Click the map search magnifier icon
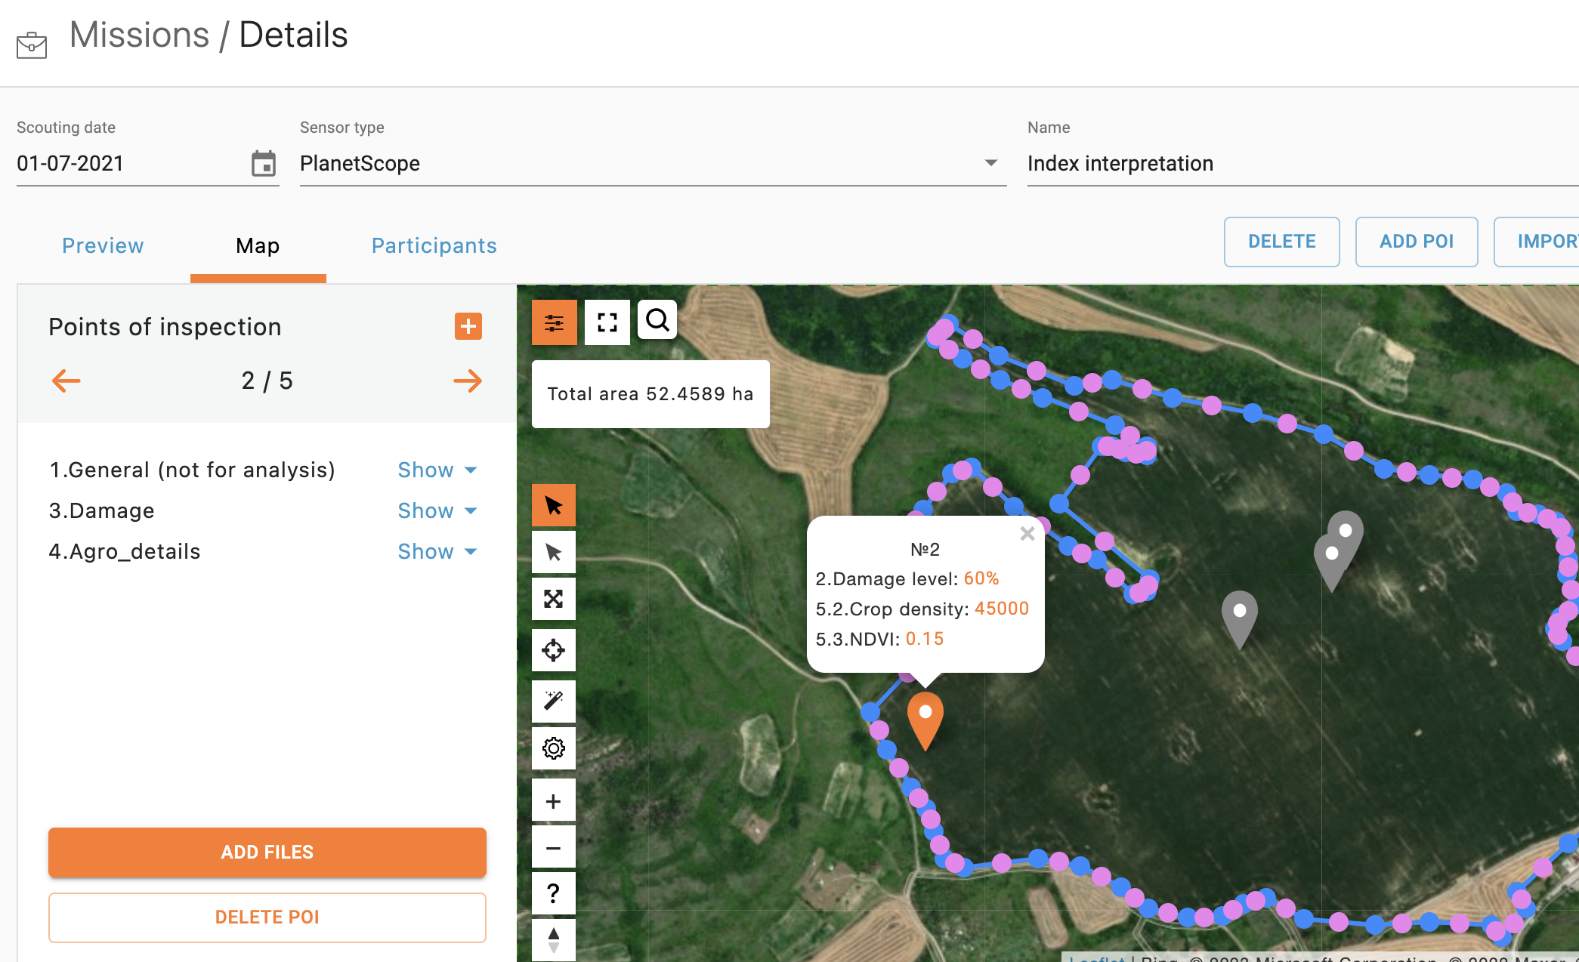 (657, 320)
